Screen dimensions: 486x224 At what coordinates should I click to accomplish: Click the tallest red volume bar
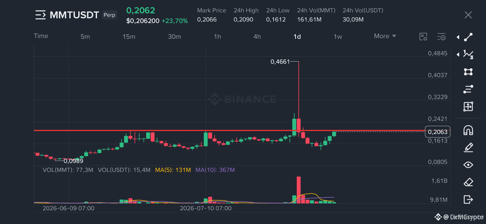point(298,189)
